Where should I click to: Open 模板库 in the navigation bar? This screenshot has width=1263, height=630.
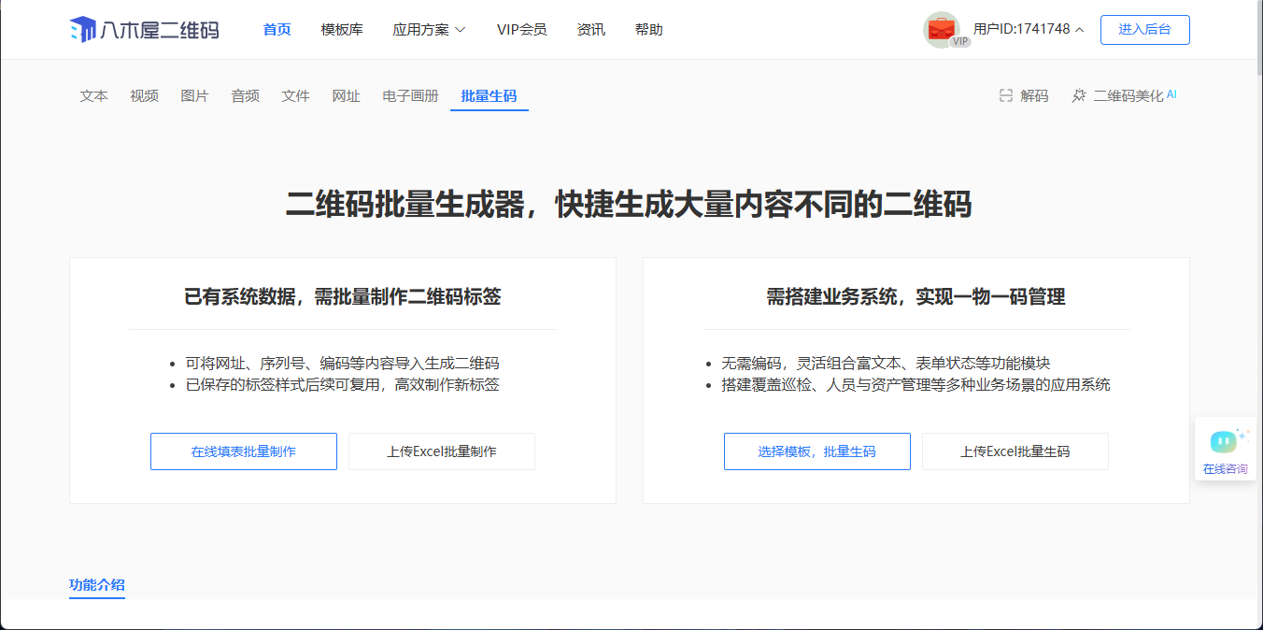(342, 30)
